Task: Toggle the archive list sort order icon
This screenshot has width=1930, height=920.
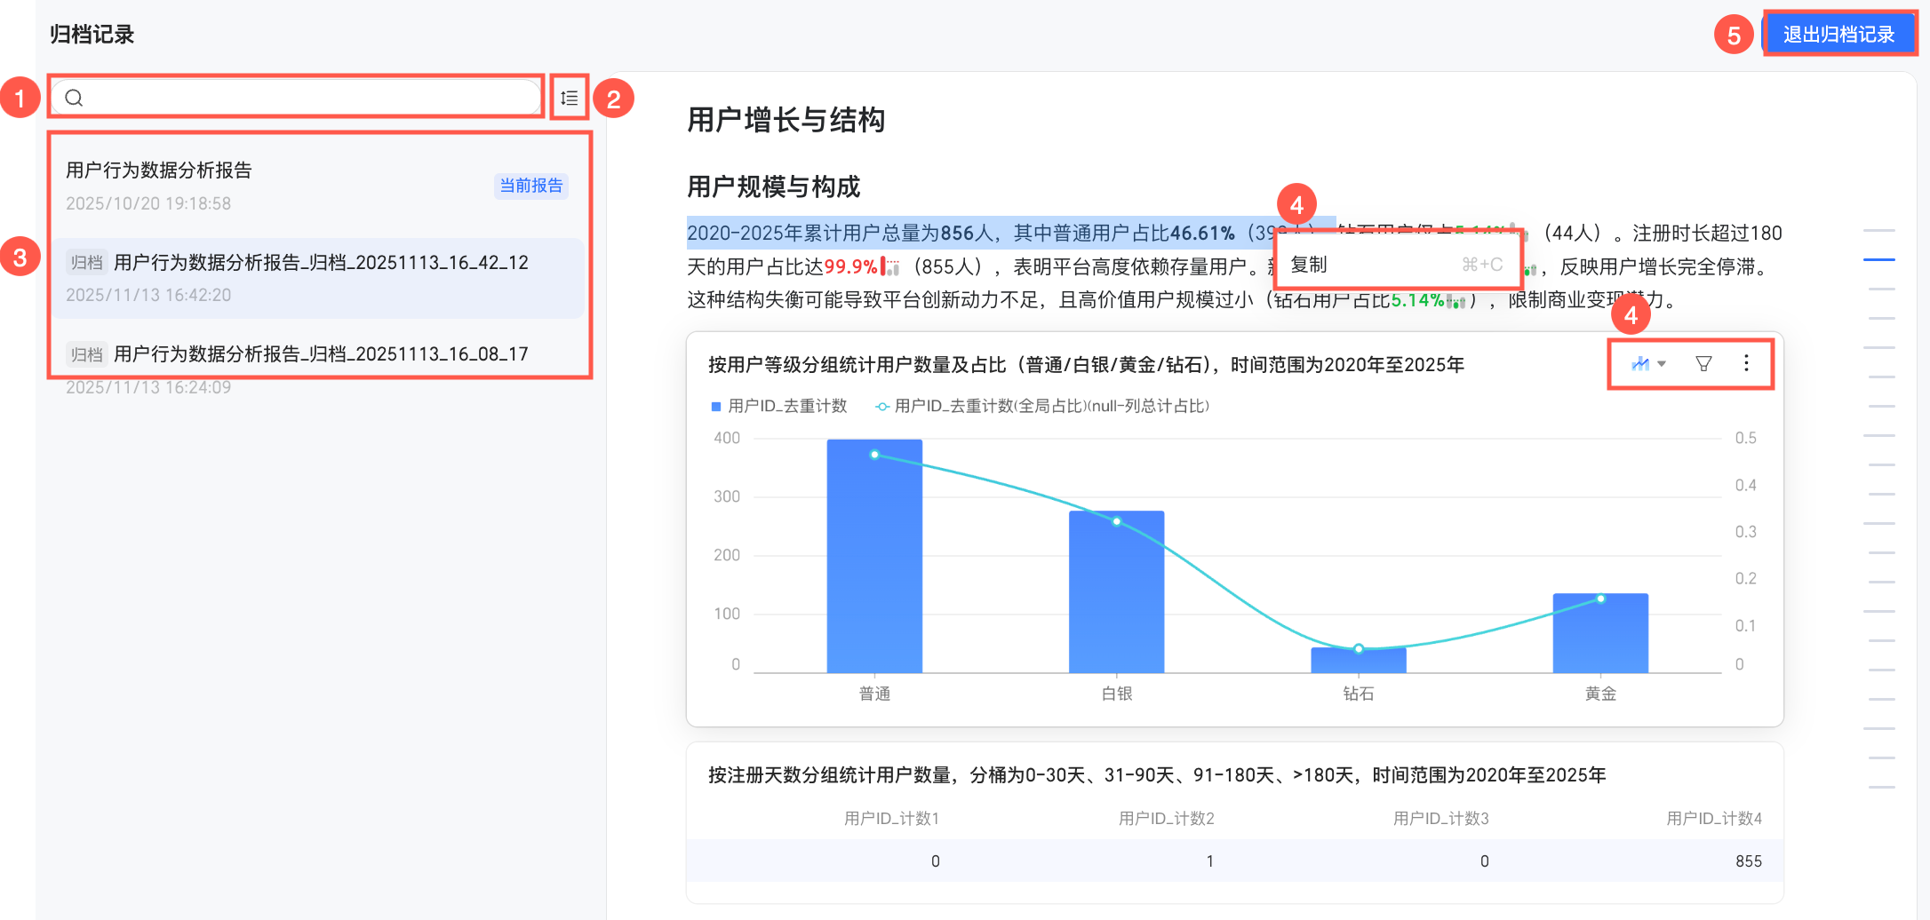Action: 570,98
